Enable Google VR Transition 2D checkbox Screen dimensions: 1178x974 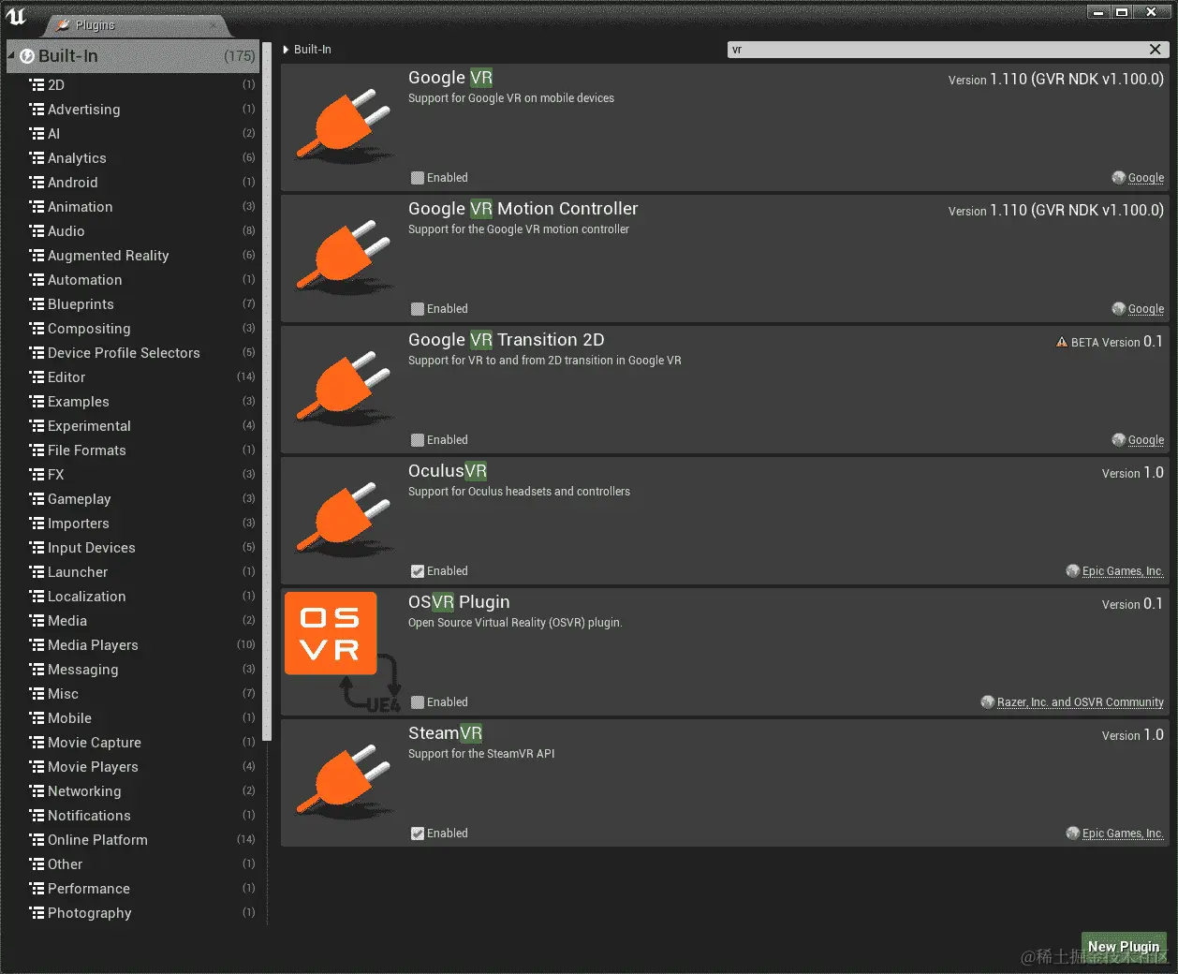(418, 440)
